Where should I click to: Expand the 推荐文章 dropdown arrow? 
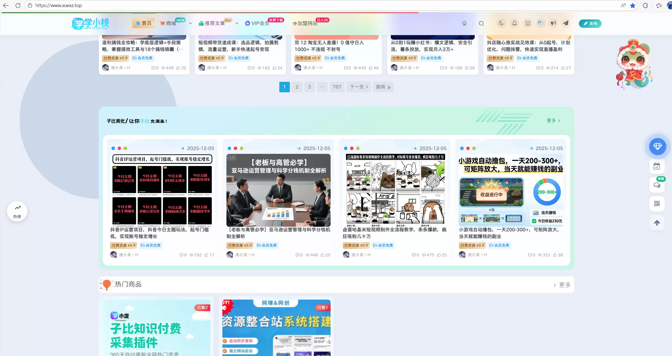pyautogui.click(x=237, y=23)
